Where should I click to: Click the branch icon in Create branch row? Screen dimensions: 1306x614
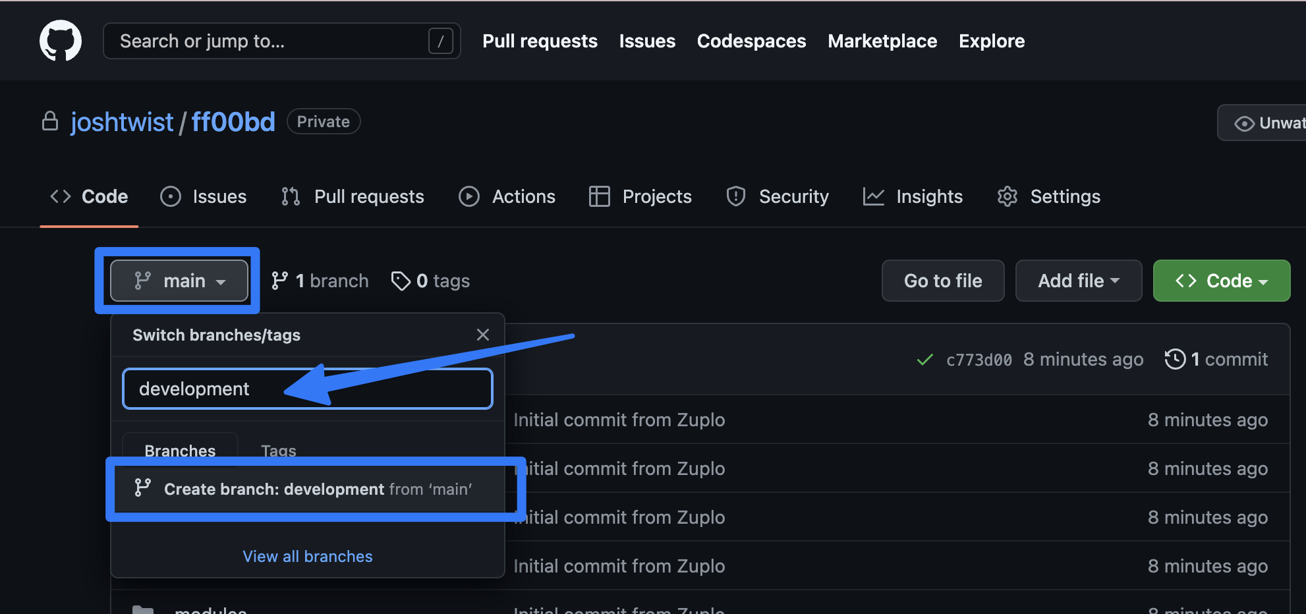click(143, 488)
